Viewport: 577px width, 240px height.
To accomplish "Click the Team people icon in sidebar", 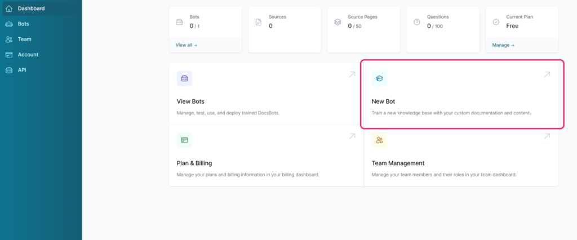I will pos(9,39).
